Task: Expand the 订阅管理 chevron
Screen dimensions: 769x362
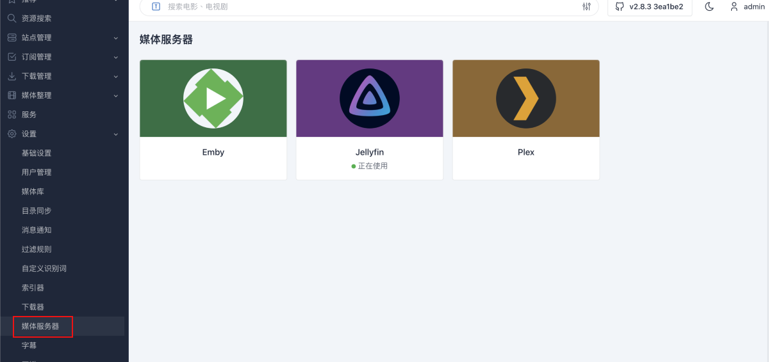Action: (116, 57)
